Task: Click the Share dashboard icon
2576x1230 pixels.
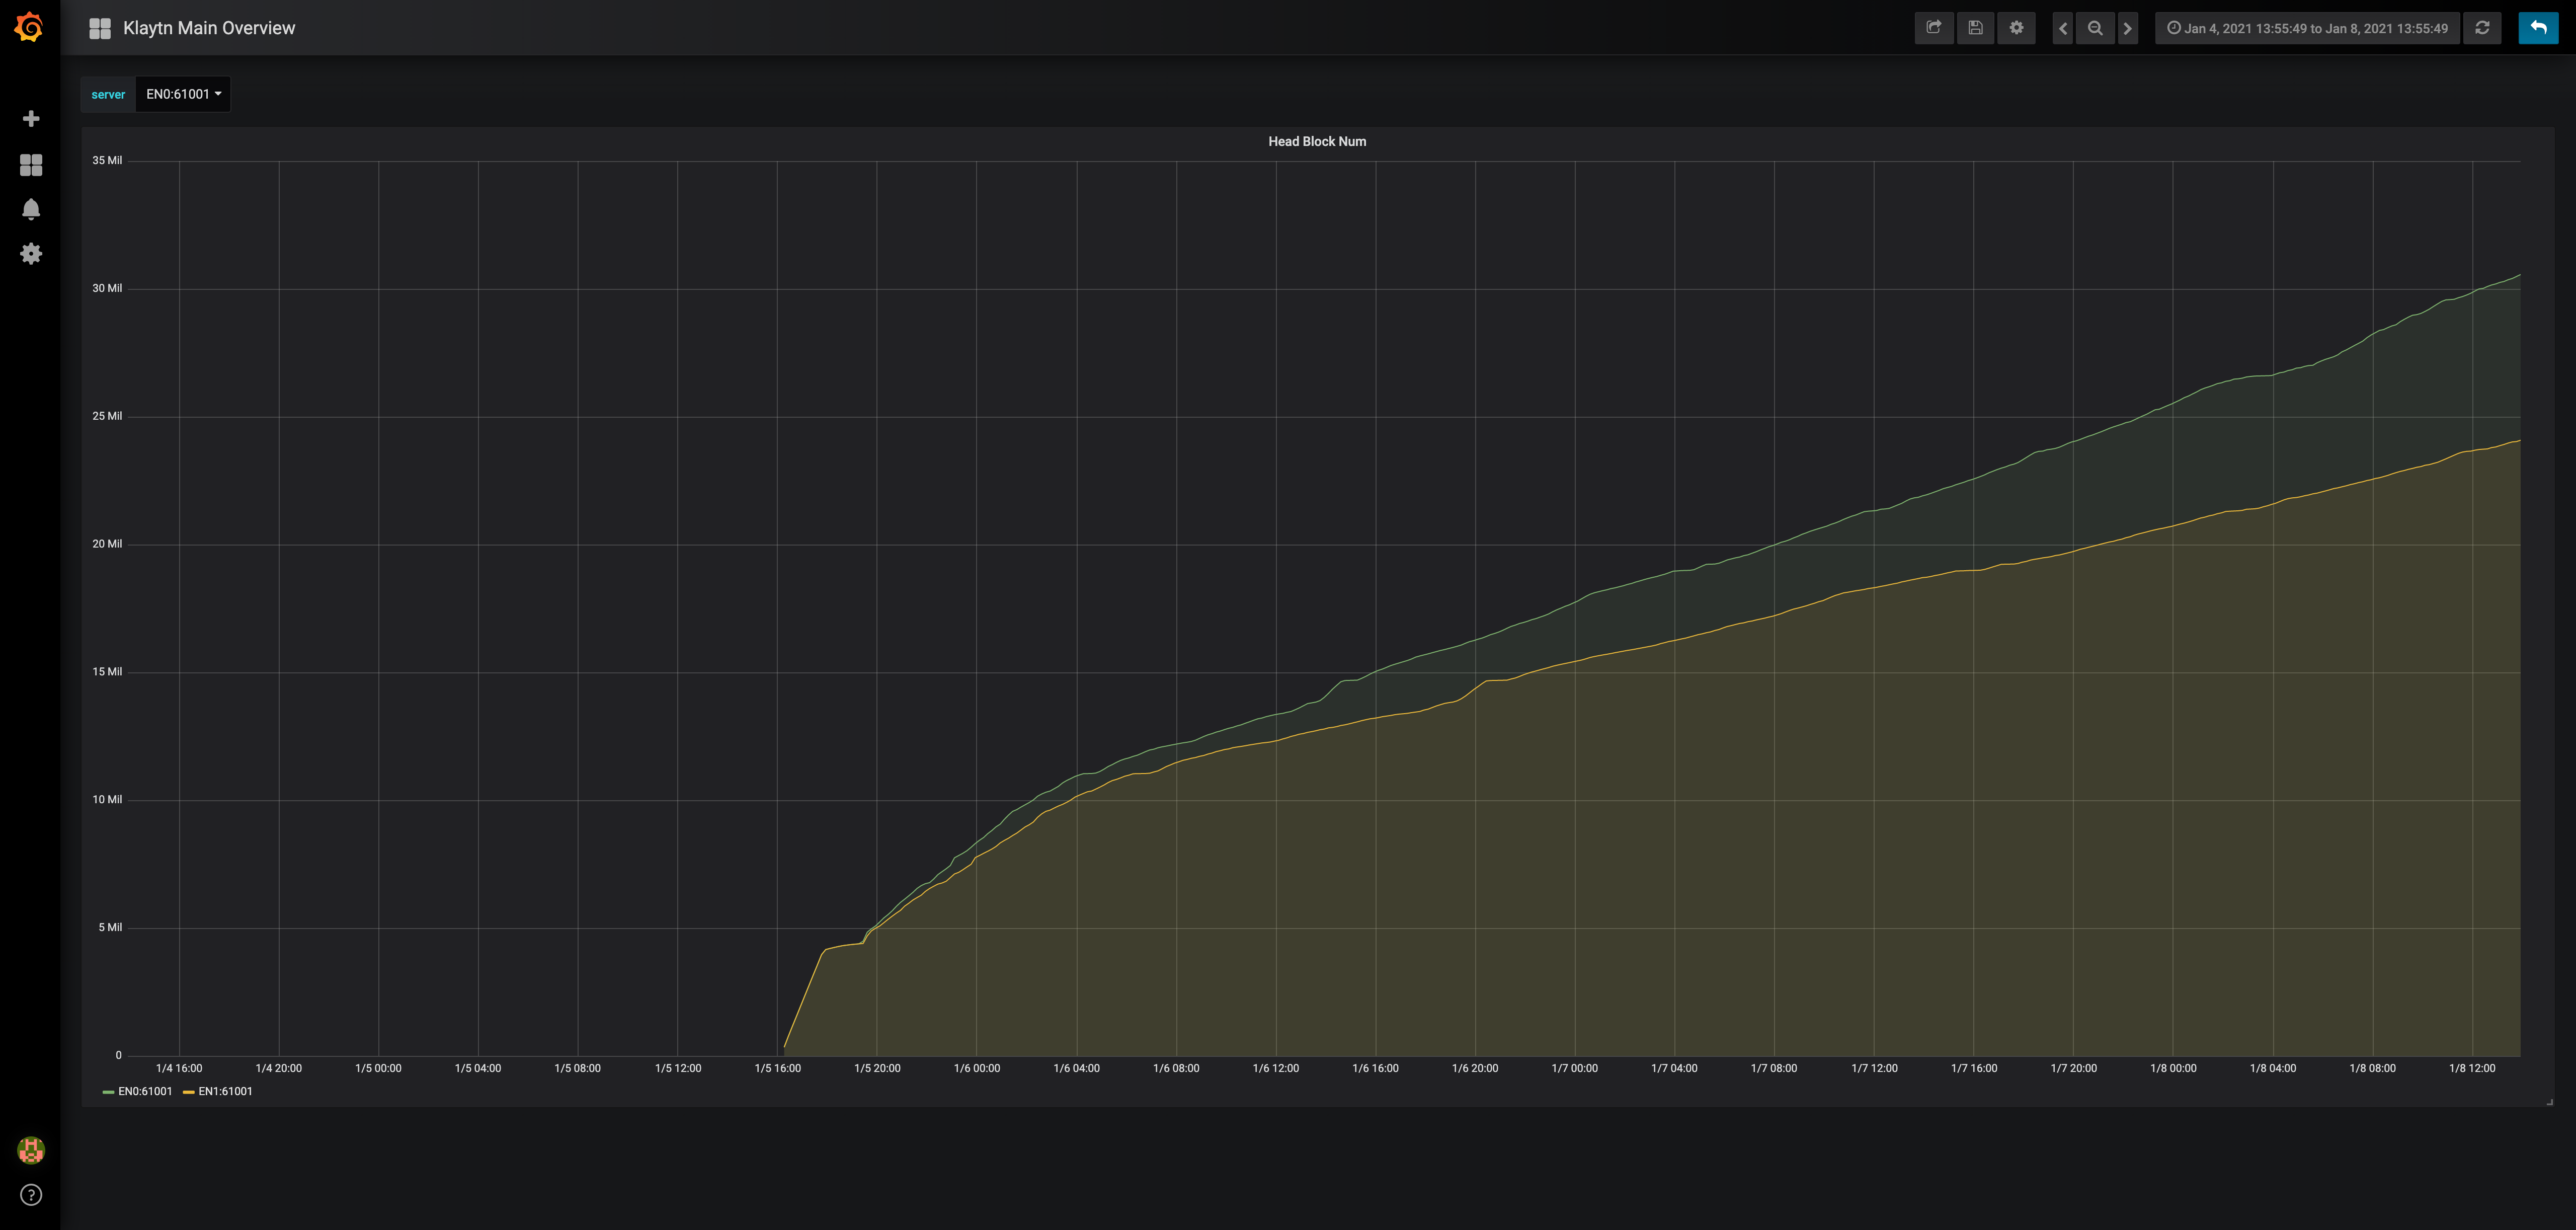Action: coord(1933,28)
